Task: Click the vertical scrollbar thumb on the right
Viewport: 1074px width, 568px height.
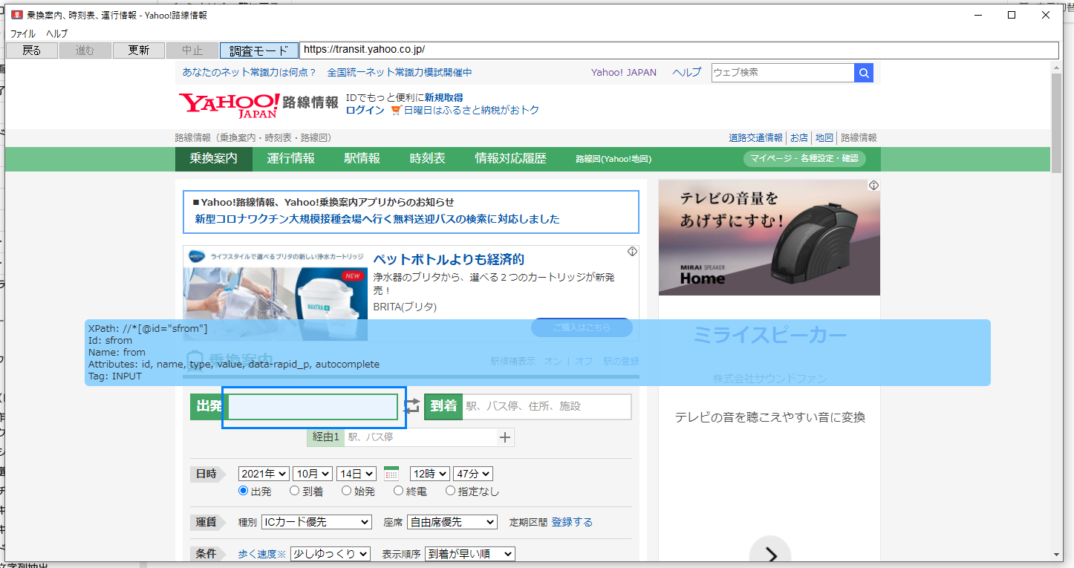Action: coord(1056,123)
